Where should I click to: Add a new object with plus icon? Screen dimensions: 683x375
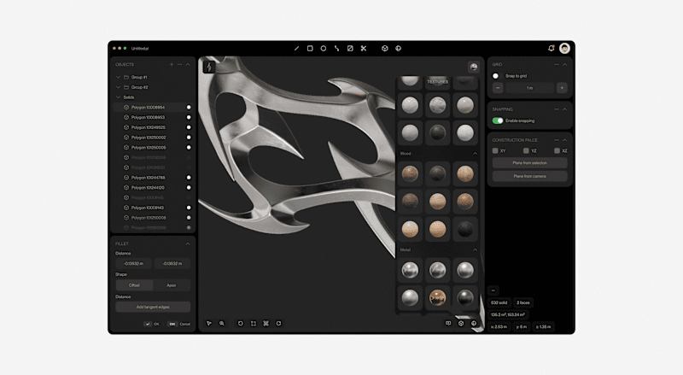point(172,65)
